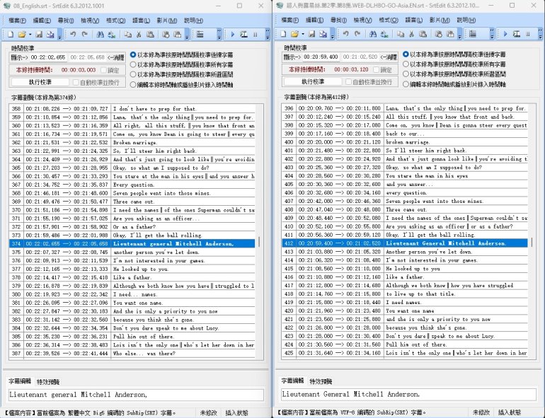Click Redo arrow in right window toolbar
The height and width of the screenshot is (418, 545).
pos(357,34)
